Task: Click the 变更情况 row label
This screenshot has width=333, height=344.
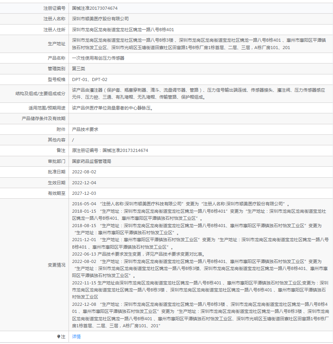Action: pyautogui.click(x=56, y=265)
